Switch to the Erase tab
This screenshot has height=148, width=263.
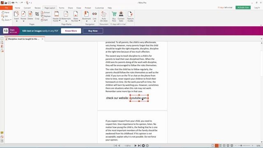(x=78, y=8)
